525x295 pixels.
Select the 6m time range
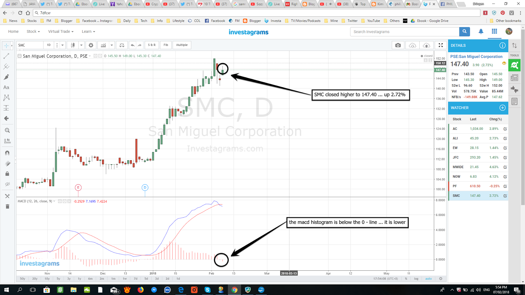coord(90,279)
